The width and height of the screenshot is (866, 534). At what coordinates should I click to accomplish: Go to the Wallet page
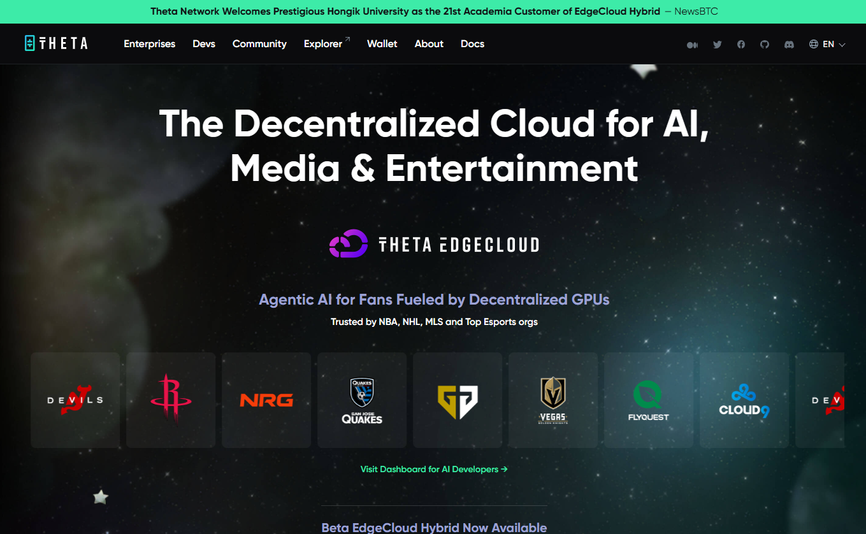pos(382,44)
